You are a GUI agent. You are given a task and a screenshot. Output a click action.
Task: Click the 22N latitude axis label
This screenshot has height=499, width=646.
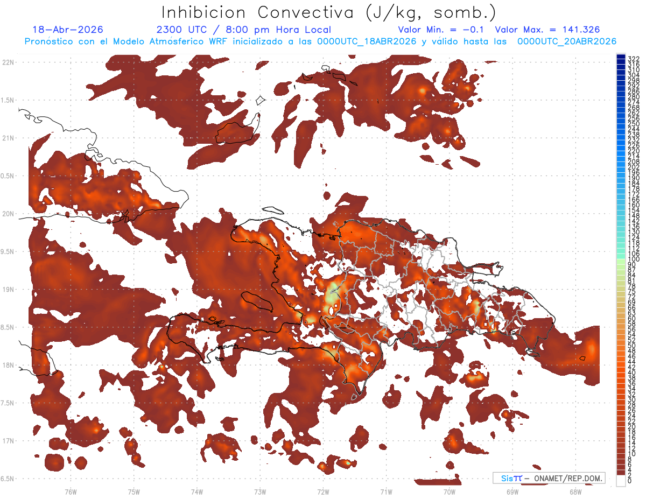tap(8, 62)
